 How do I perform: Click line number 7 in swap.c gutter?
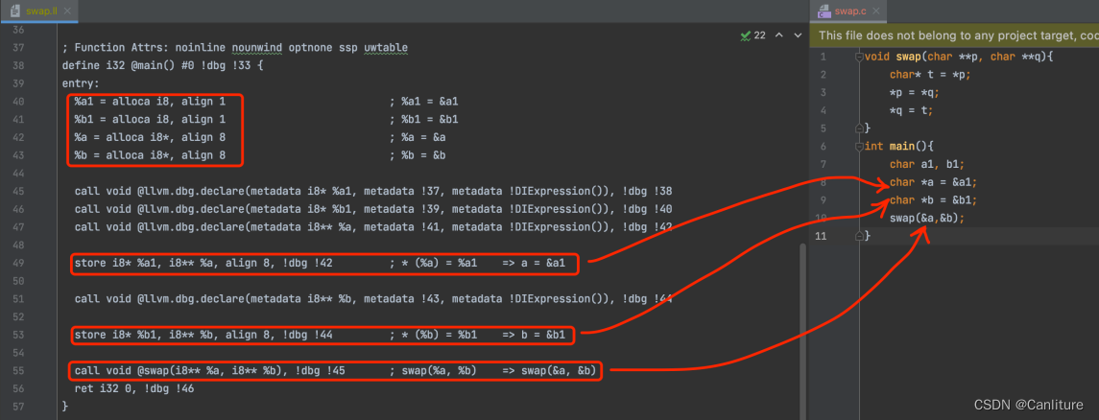click(x=823, y=165)
